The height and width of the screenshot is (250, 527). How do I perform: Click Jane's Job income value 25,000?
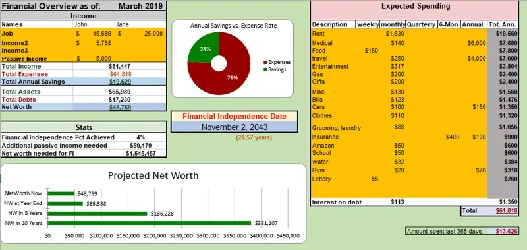(x=153, y=33)
